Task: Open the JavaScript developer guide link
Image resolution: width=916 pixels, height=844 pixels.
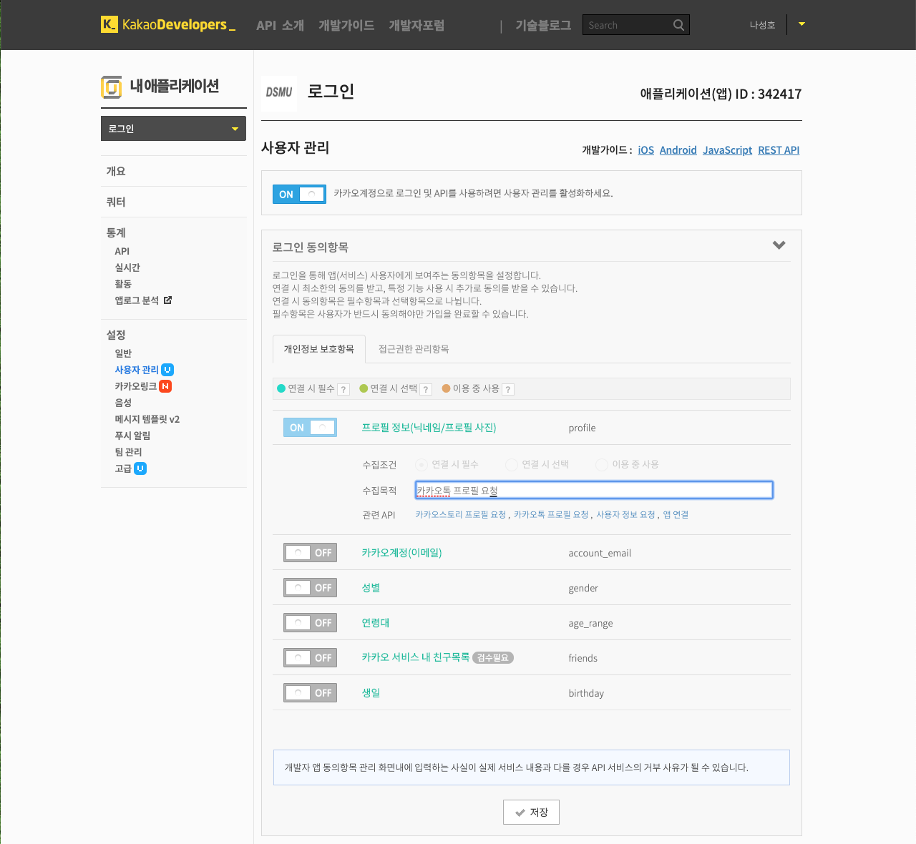Action: 727,150
